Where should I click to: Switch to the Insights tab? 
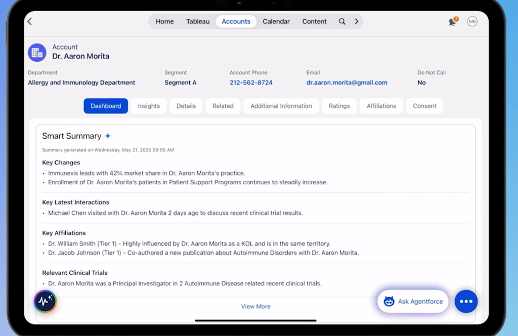pos(149,106)
